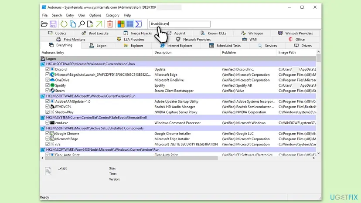
Task: Click the vertical scrollbar down arrow
Action: 318,153
